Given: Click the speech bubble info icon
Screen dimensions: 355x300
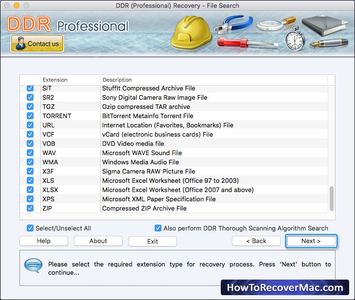Looking at the screenshot, I should point(33,265).
